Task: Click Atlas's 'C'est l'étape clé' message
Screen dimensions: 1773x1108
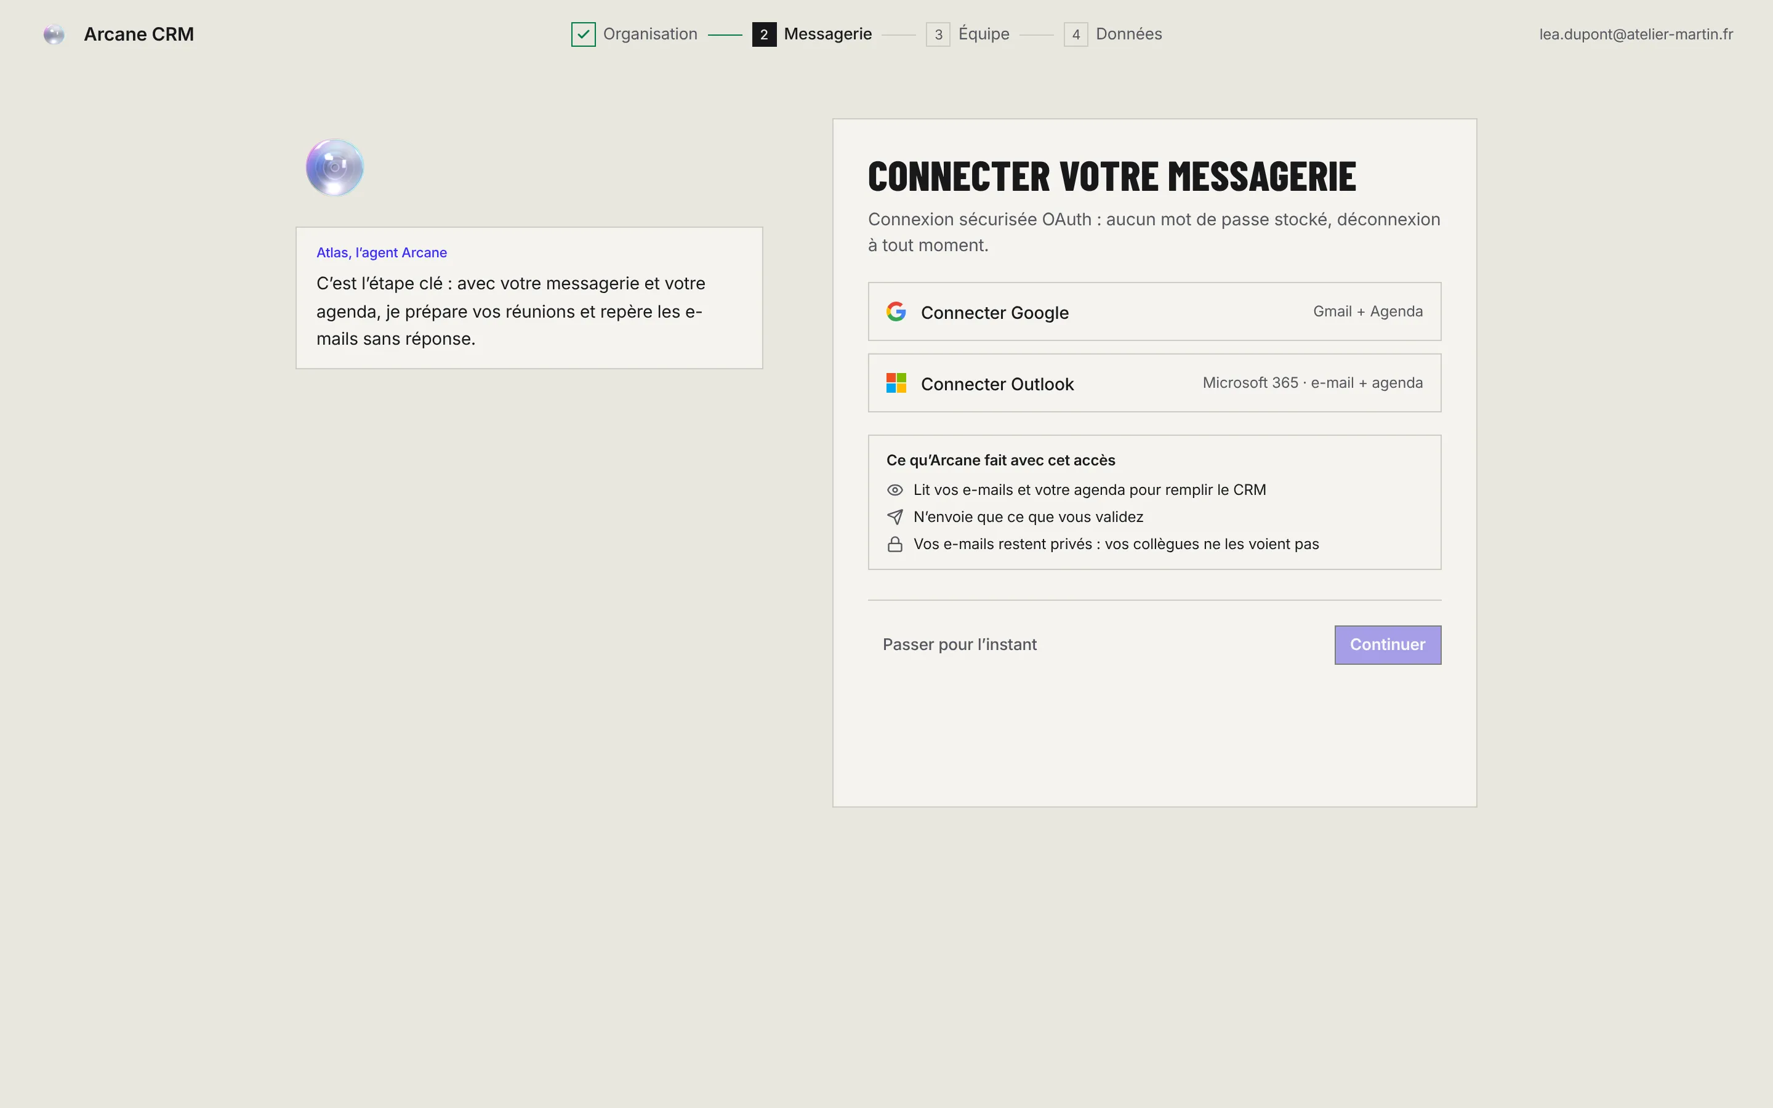Action: [510, 311]
